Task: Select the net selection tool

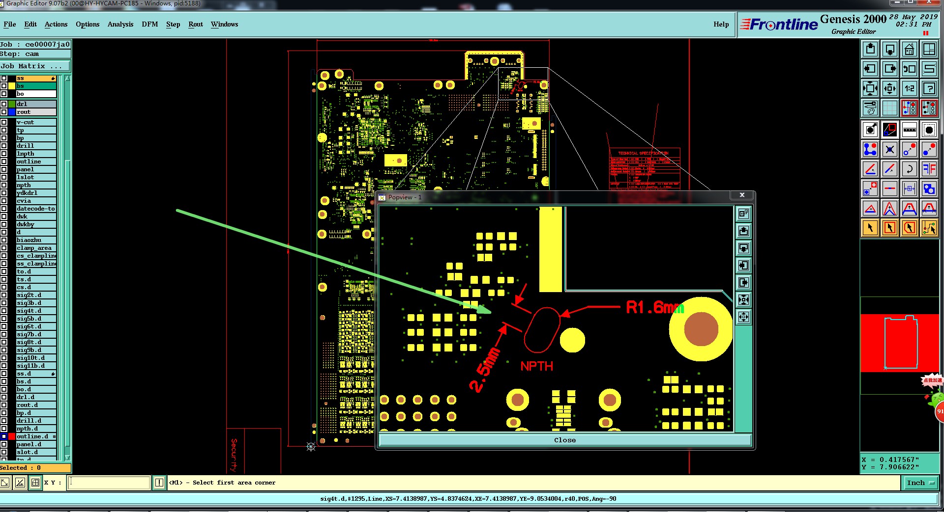Action: click(929, 228)
